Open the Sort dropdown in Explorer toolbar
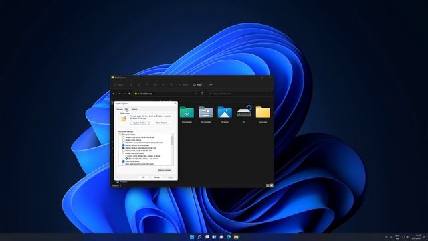This screenshot has height=241, width=428. coord(183,85)
